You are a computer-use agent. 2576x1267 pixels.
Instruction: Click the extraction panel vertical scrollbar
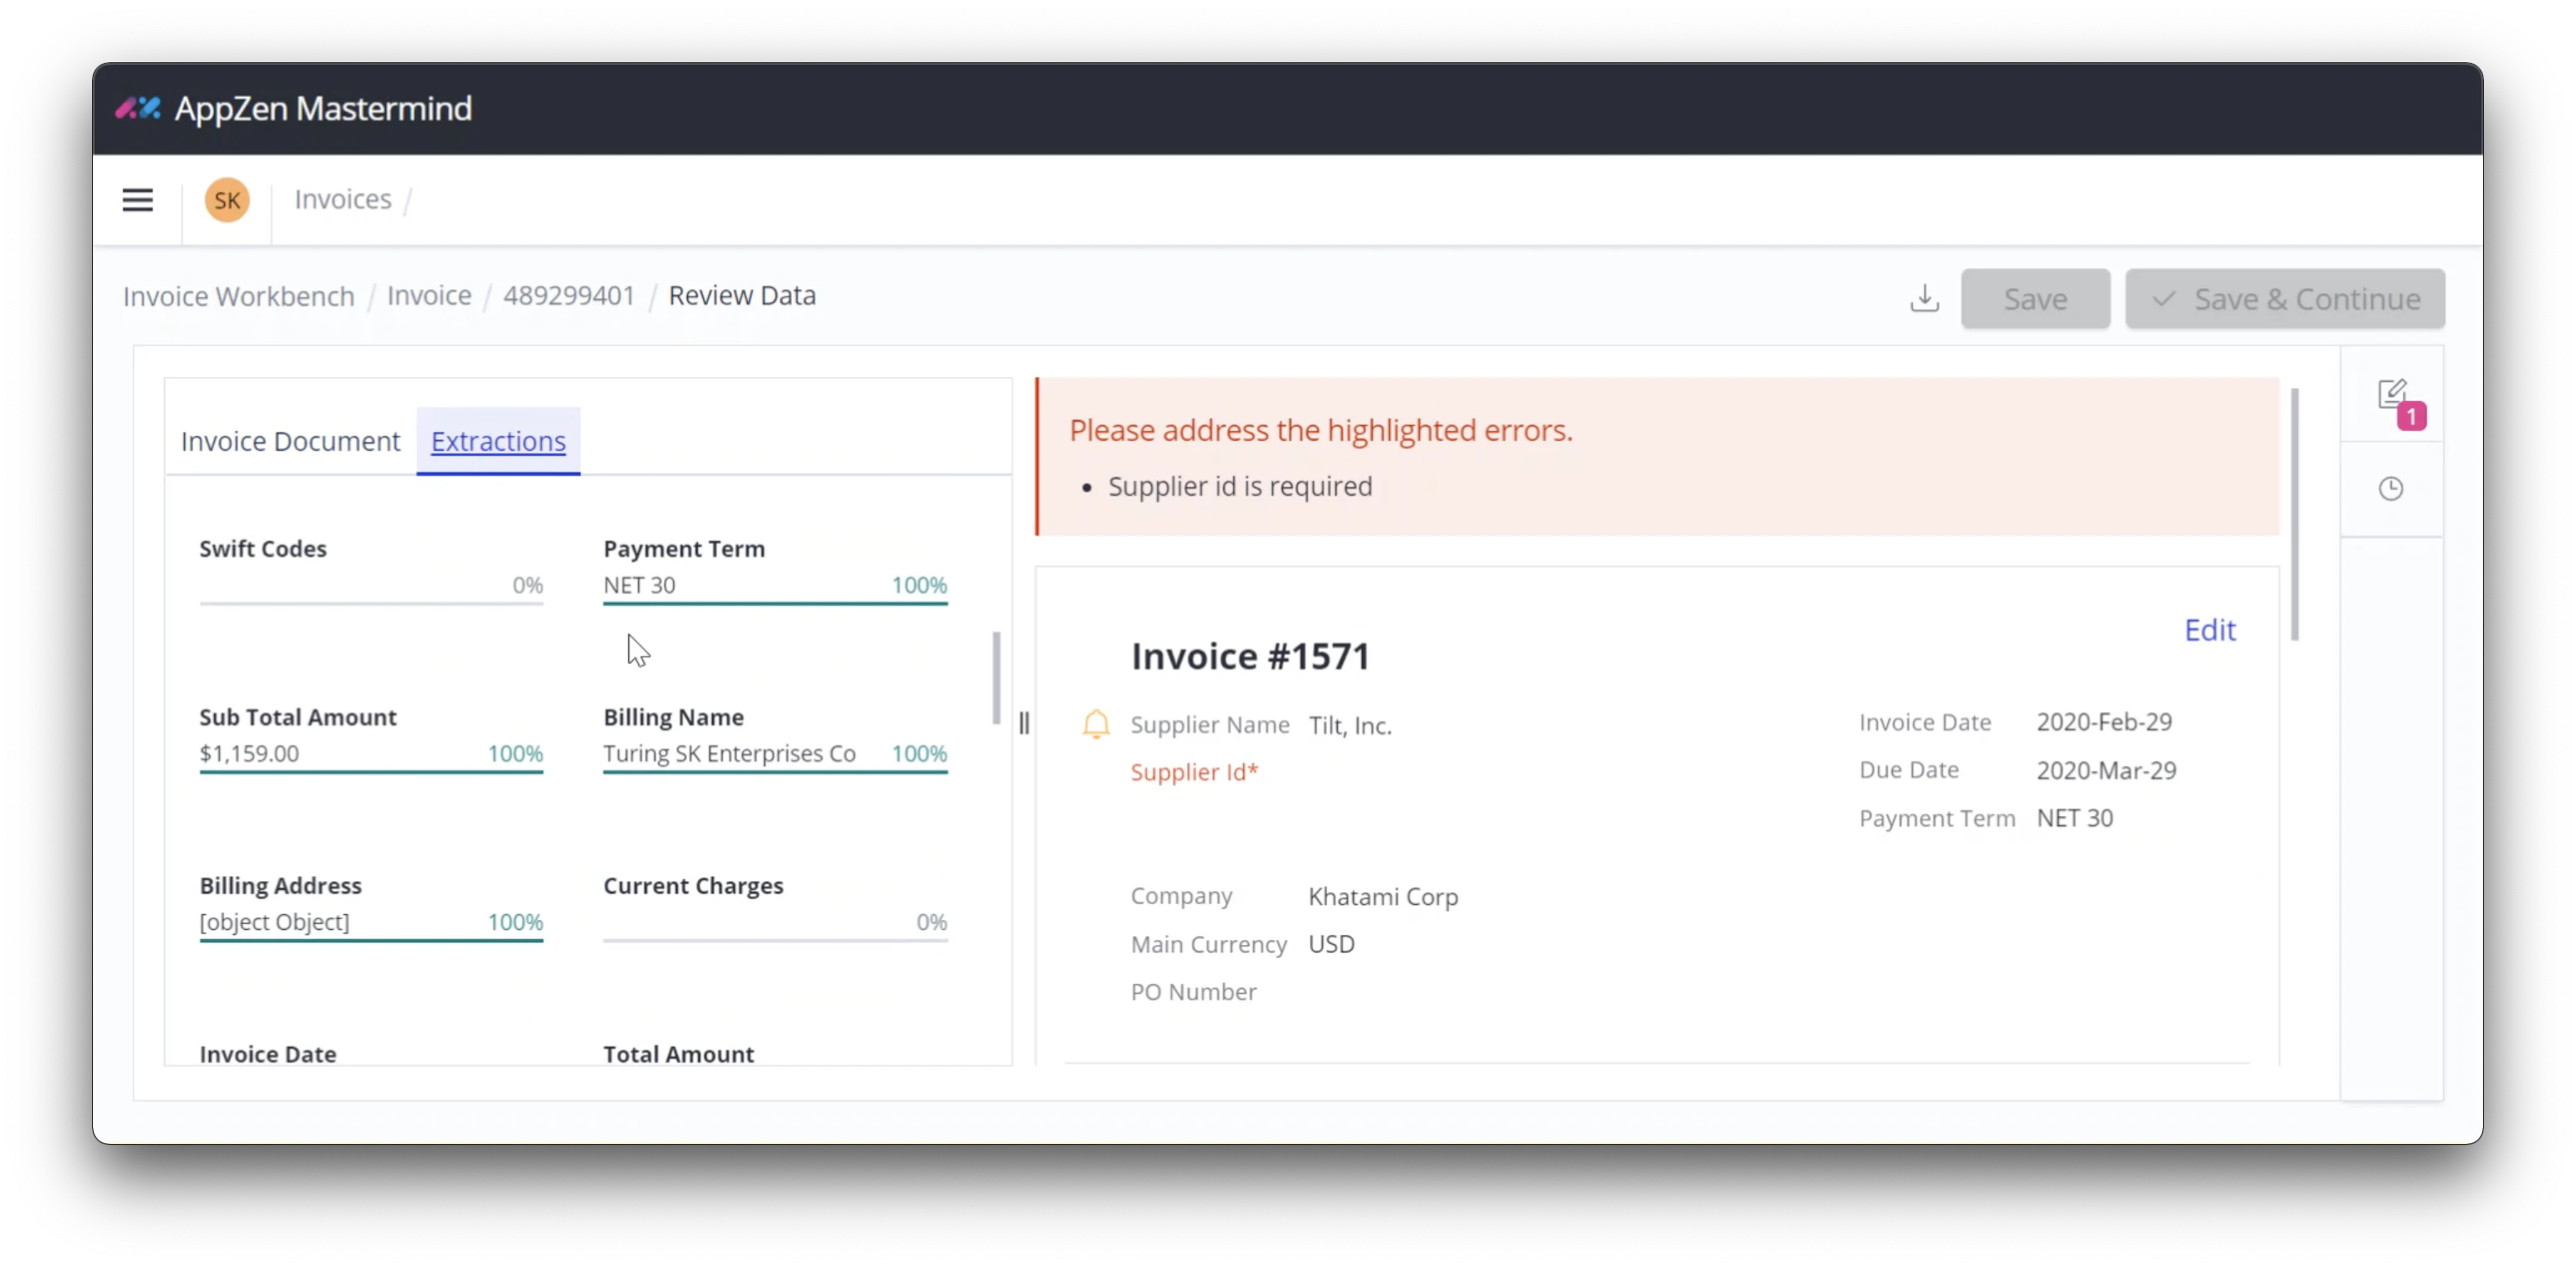pyautogui.click(x=996, y=678)
